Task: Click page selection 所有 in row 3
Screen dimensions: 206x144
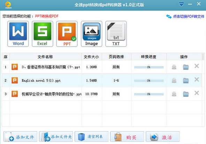Action: point(116,94)
